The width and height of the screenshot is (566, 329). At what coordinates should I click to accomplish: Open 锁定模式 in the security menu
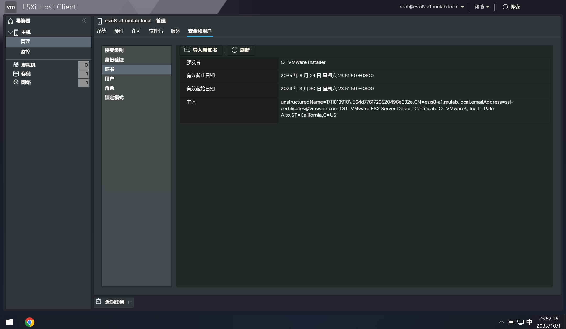(x=137, y=98)
